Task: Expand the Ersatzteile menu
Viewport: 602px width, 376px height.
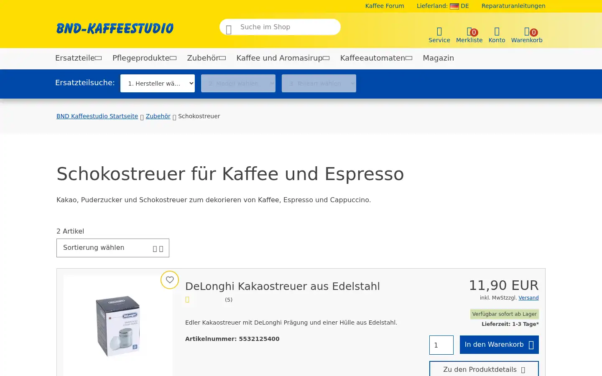Action: [78, 58]
